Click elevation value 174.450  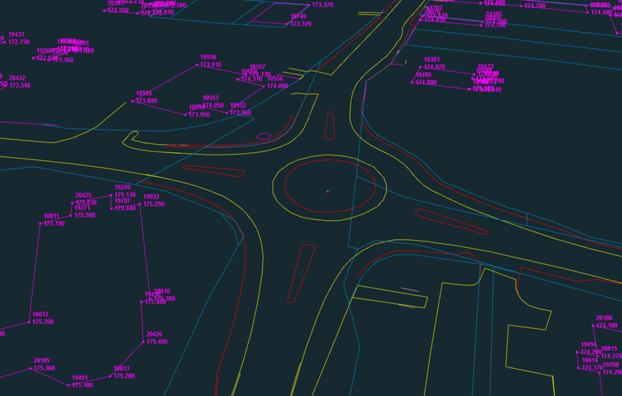pyautogui.click(x=435, y=19)
